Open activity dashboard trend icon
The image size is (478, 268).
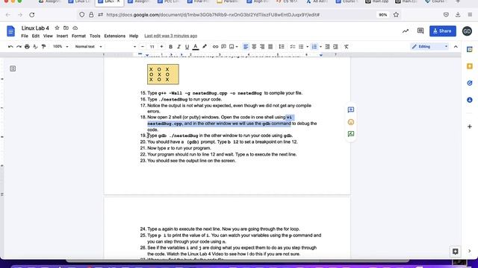[406, 31]
